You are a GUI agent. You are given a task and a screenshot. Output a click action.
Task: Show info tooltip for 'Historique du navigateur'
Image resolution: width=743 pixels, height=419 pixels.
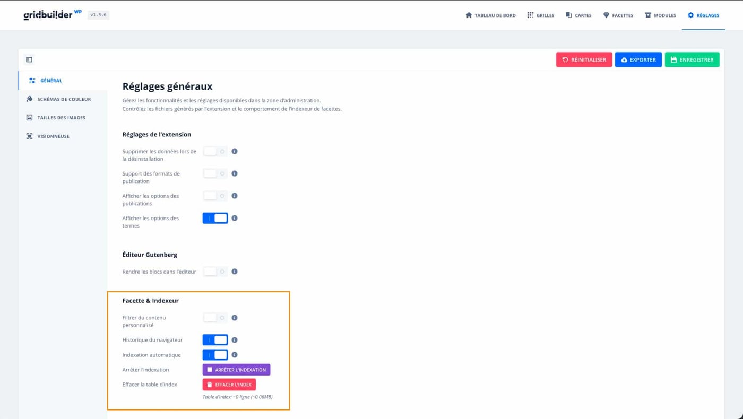coord(235,339)
